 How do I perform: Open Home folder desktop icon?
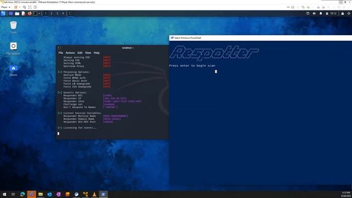[x=13, y=70]
